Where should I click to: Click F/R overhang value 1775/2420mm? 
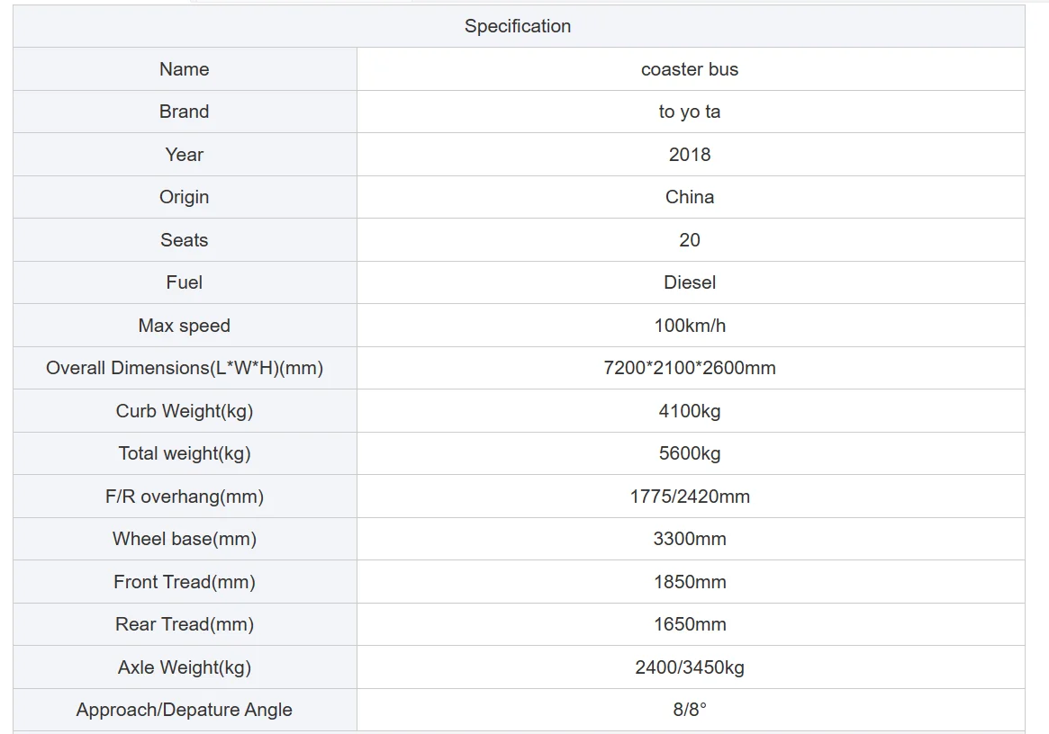[690, 497]
